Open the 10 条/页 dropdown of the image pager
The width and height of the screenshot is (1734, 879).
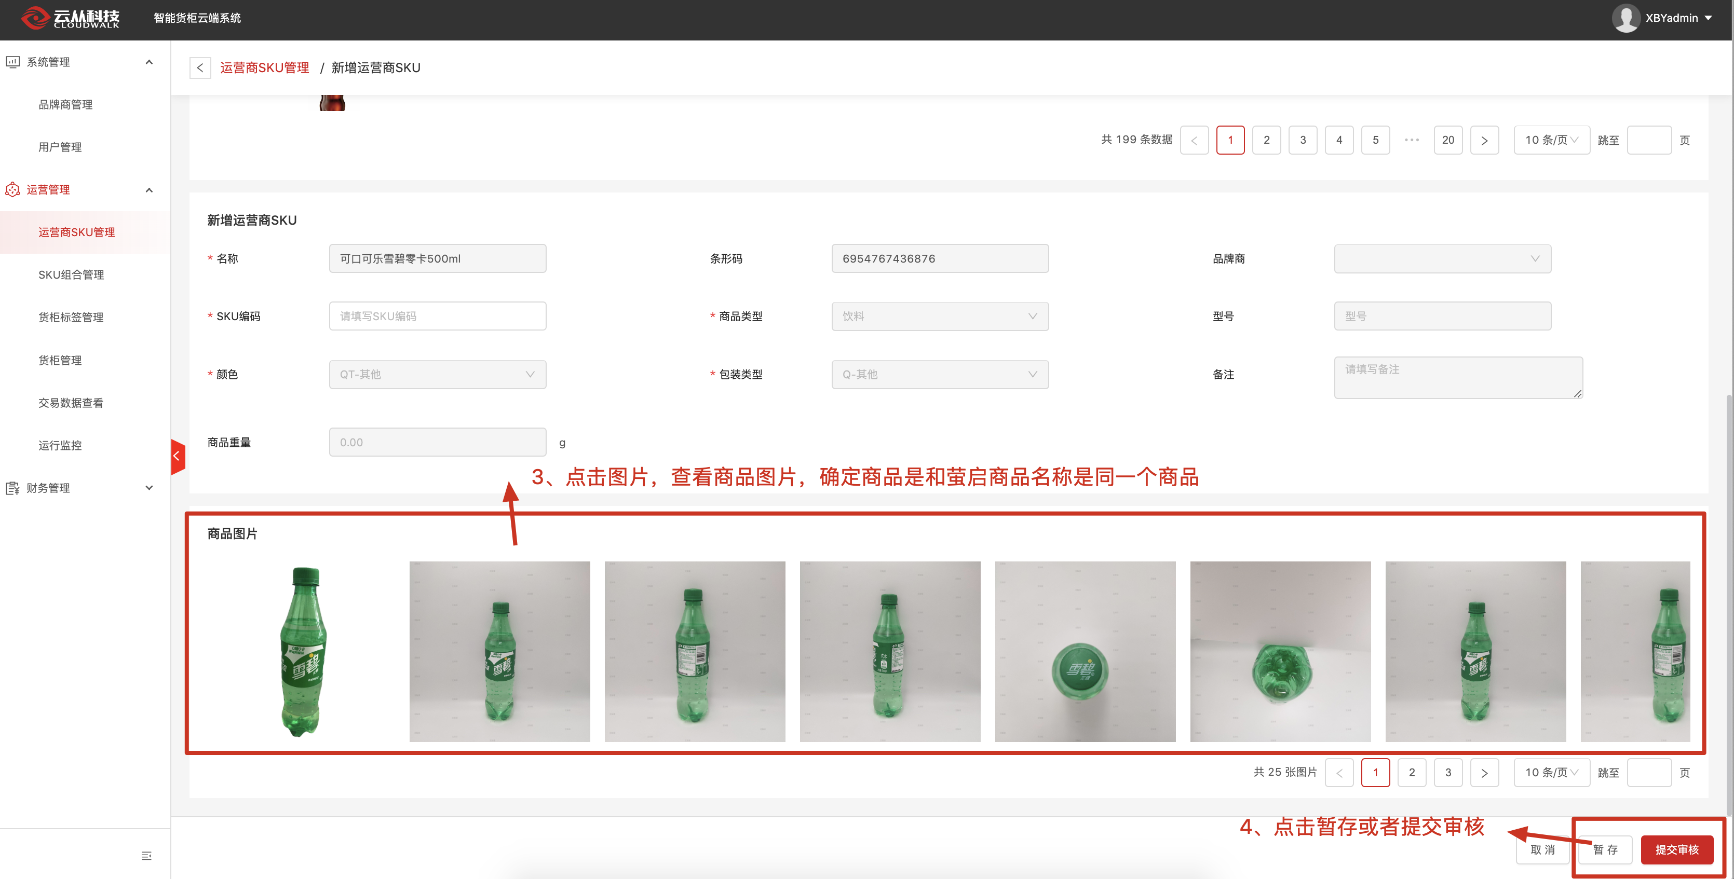[1552, 773]
